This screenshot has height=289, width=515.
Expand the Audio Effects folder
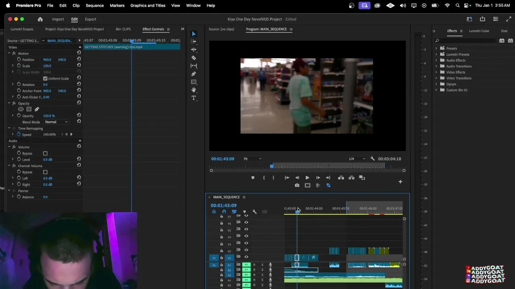point(436,61)
